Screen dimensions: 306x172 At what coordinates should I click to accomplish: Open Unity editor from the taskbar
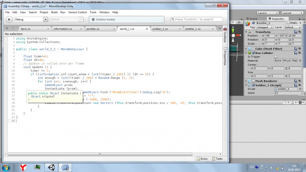coord(52,167)
